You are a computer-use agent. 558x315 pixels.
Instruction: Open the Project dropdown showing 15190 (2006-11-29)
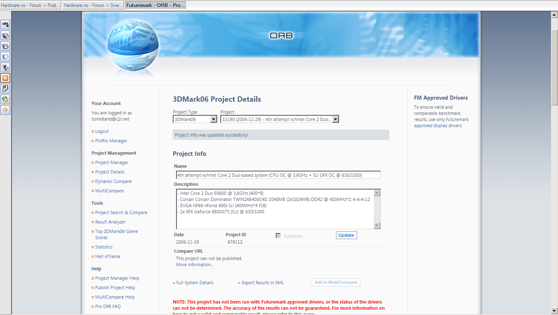[x=280, y=119]
